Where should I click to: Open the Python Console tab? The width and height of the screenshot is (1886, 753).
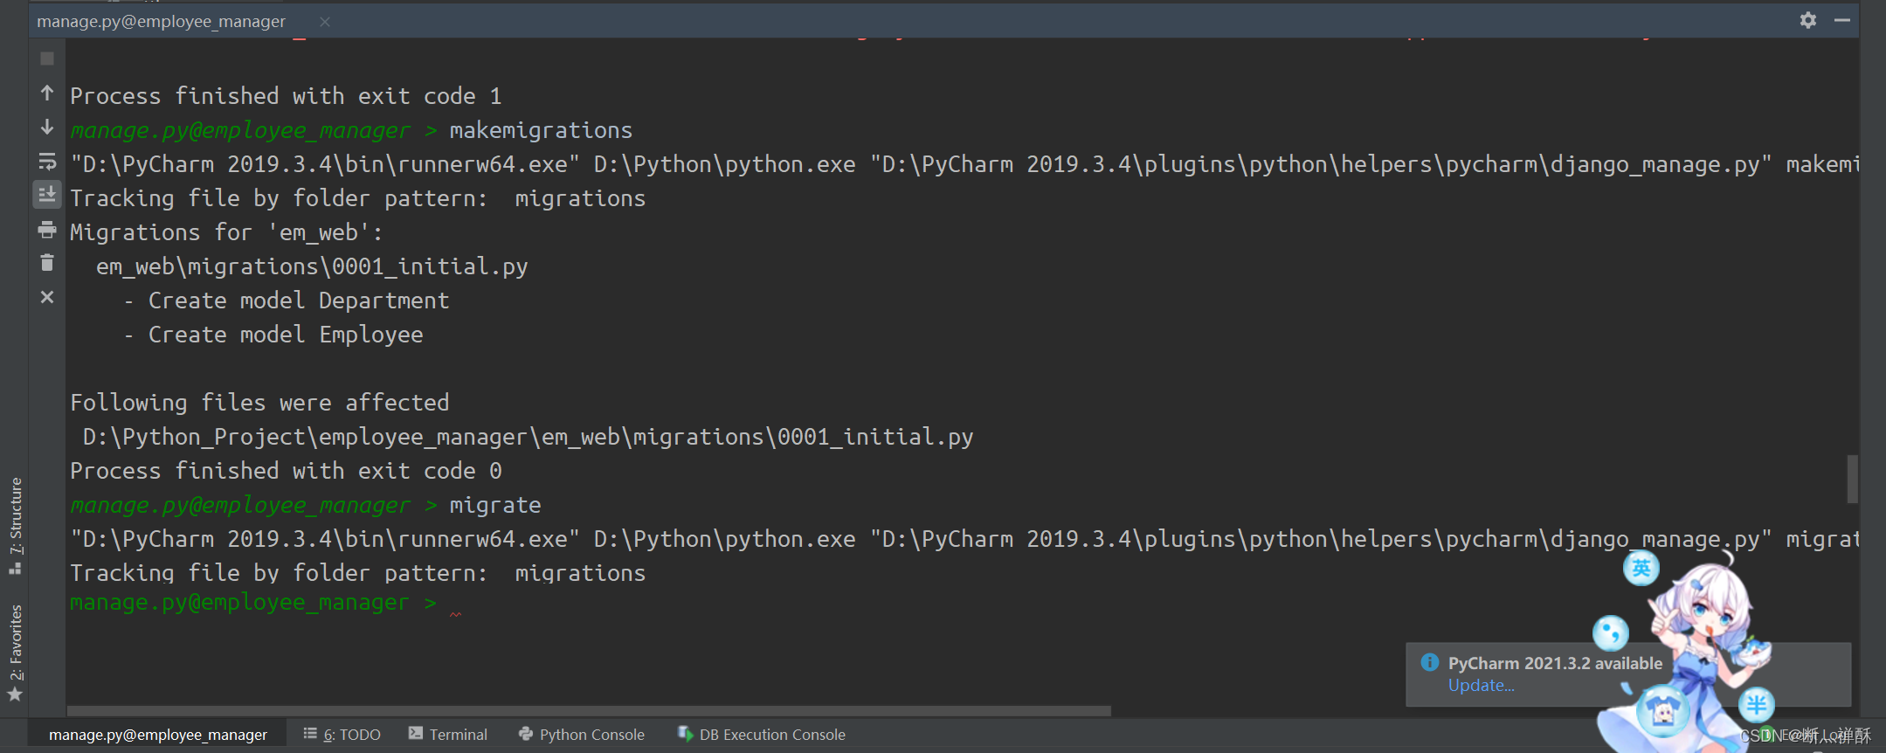pyautogui.click(x=581, y=735)
